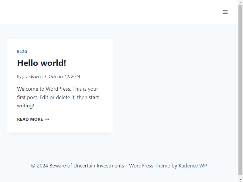243x182 pixels.
Task: Open the BLOG category link
Action: pyautogui.click(x=22, y=51)
